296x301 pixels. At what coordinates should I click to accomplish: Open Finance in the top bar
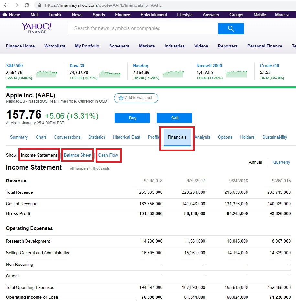coord(123,15)
